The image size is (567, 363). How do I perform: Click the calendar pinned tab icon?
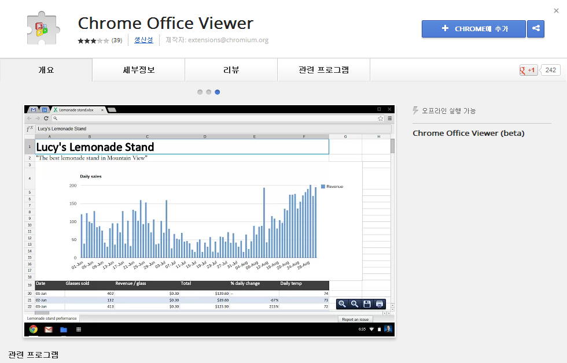point(44,110)
